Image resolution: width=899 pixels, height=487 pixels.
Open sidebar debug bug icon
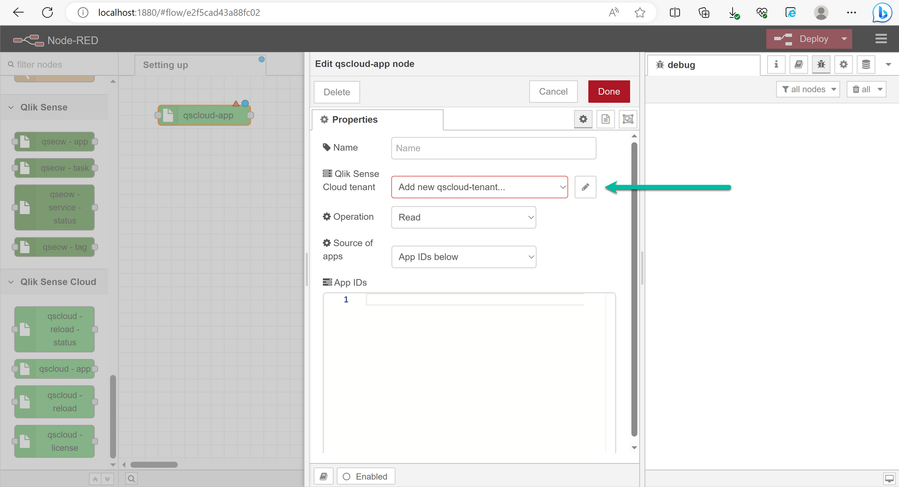[x=821, y=65]
